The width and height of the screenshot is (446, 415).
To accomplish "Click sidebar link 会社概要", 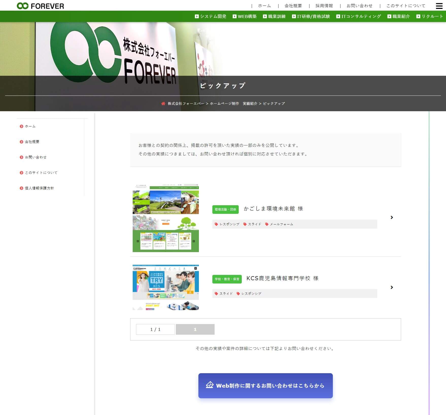I will 32,142.
